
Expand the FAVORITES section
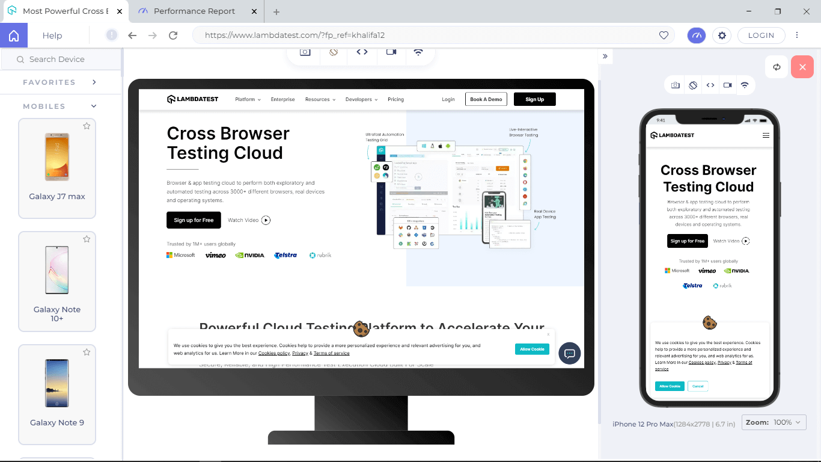coord(60,82)
